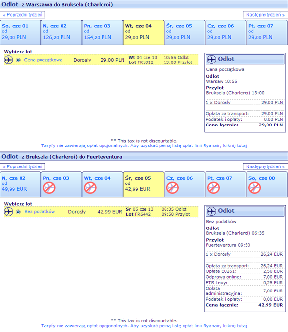Go to the next week for the Warszawa flight

pos(265,15)
